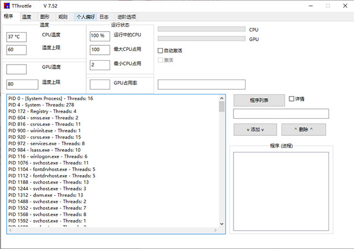
Task: Click the wide empty text box below 激活
Action: coord(201,84)
